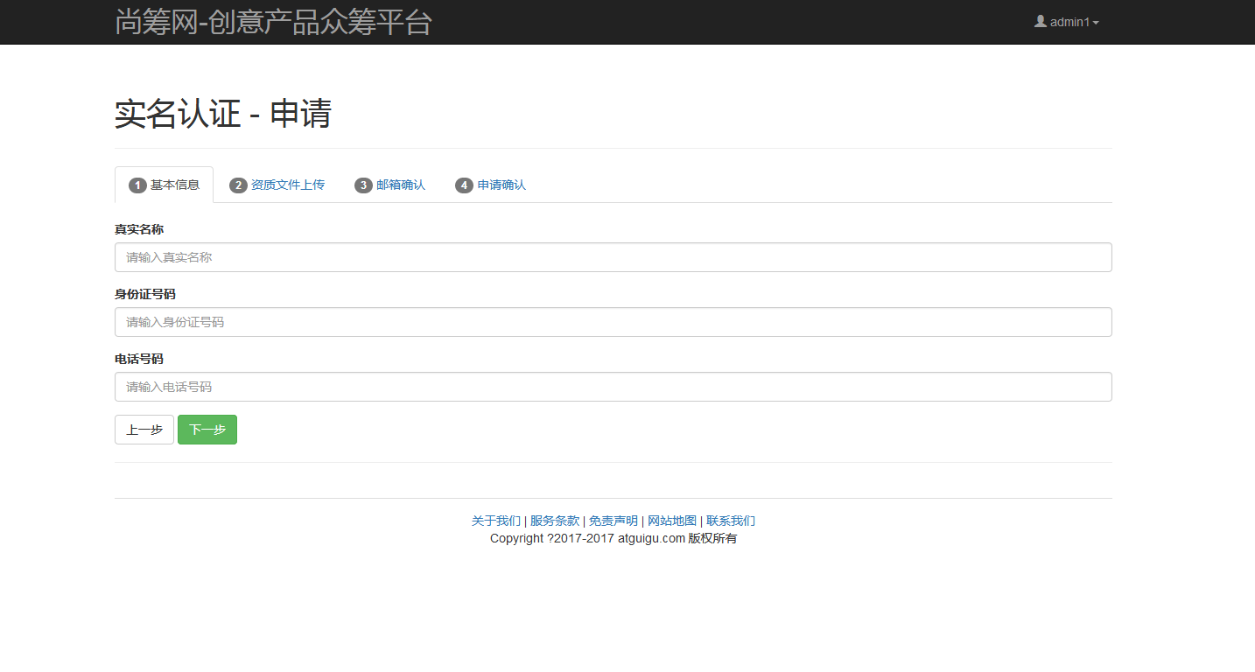Select the 申请确认 tab

point(500,185)
